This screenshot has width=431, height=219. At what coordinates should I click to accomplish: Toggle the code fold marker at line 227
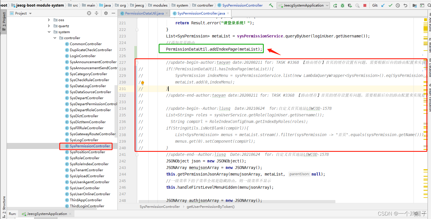click(137, 62)
